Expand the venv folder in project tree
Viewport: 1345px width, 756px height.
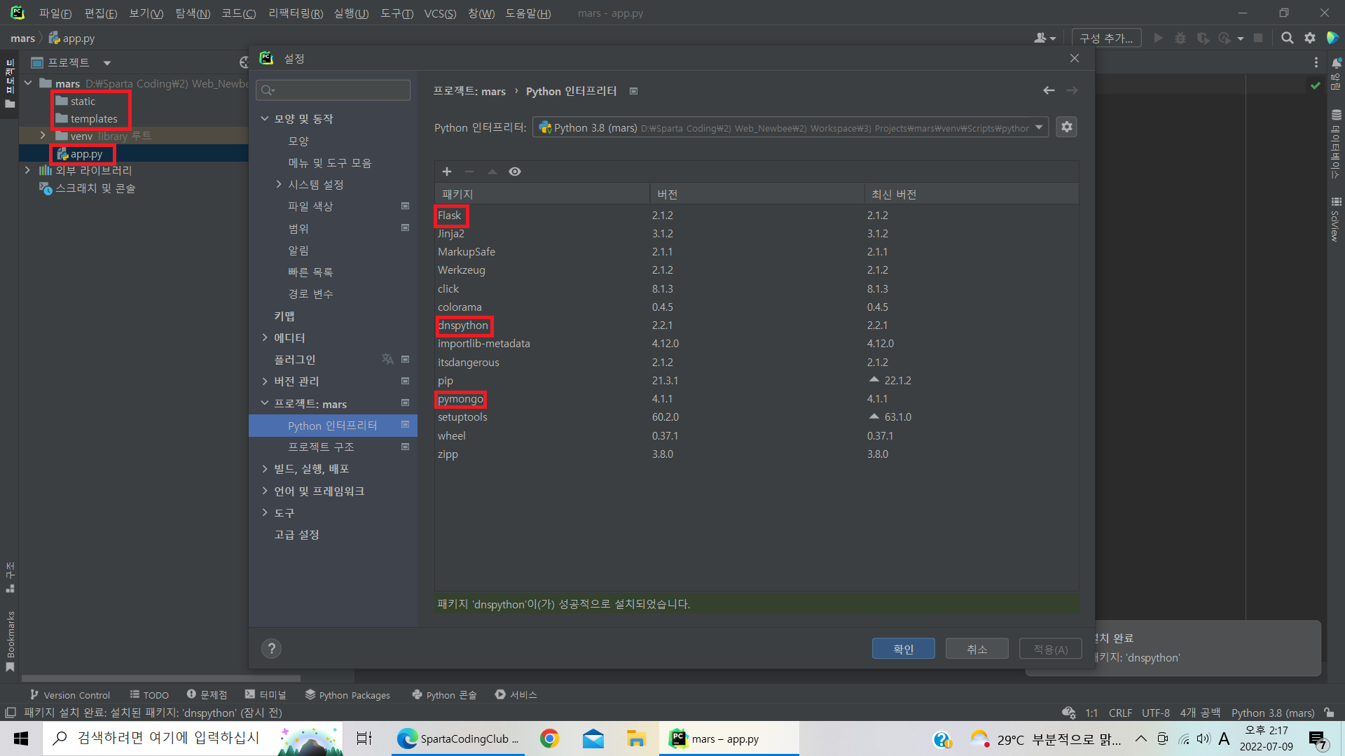point(43,136)
